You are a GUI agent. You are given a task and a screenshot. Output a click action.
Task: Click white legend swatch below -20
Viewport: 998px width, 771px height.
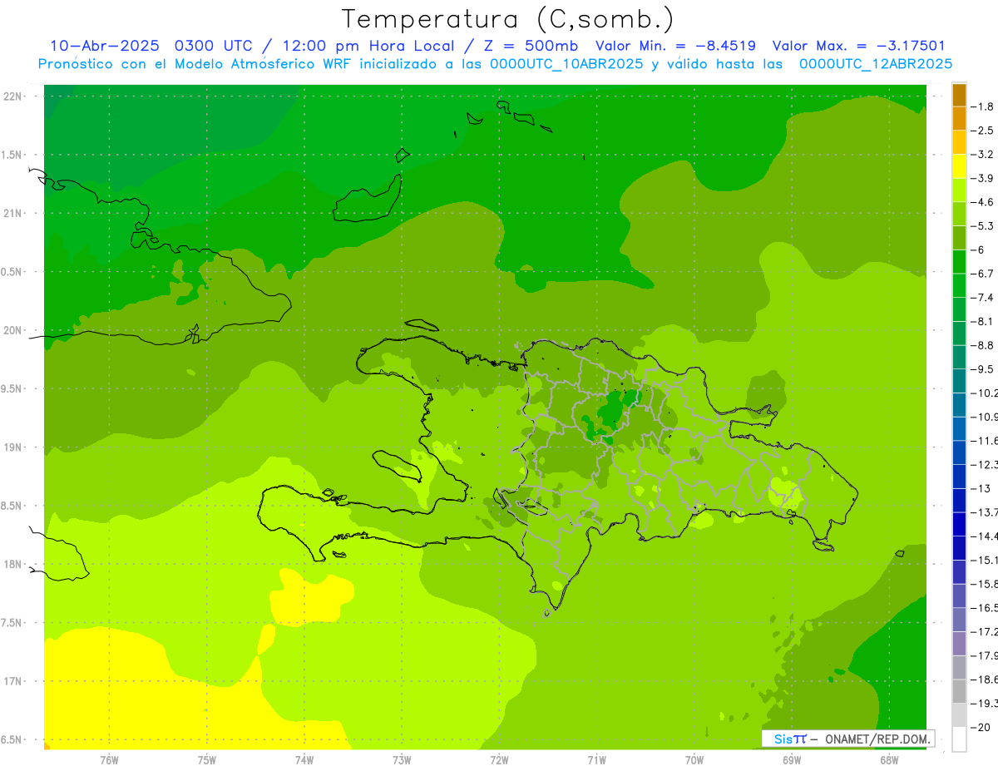pyautogui.click(x=959, y=739)
